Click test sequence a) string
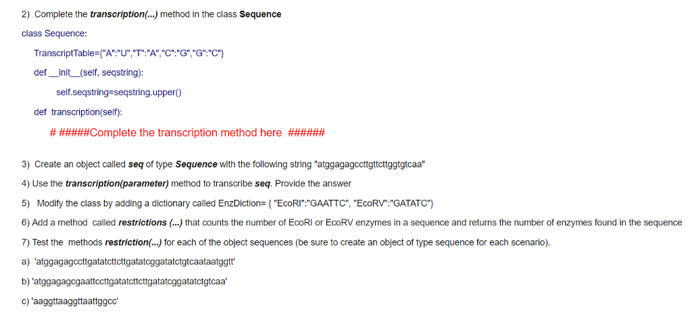Screen dimensions: 692x328 point(134,262)
